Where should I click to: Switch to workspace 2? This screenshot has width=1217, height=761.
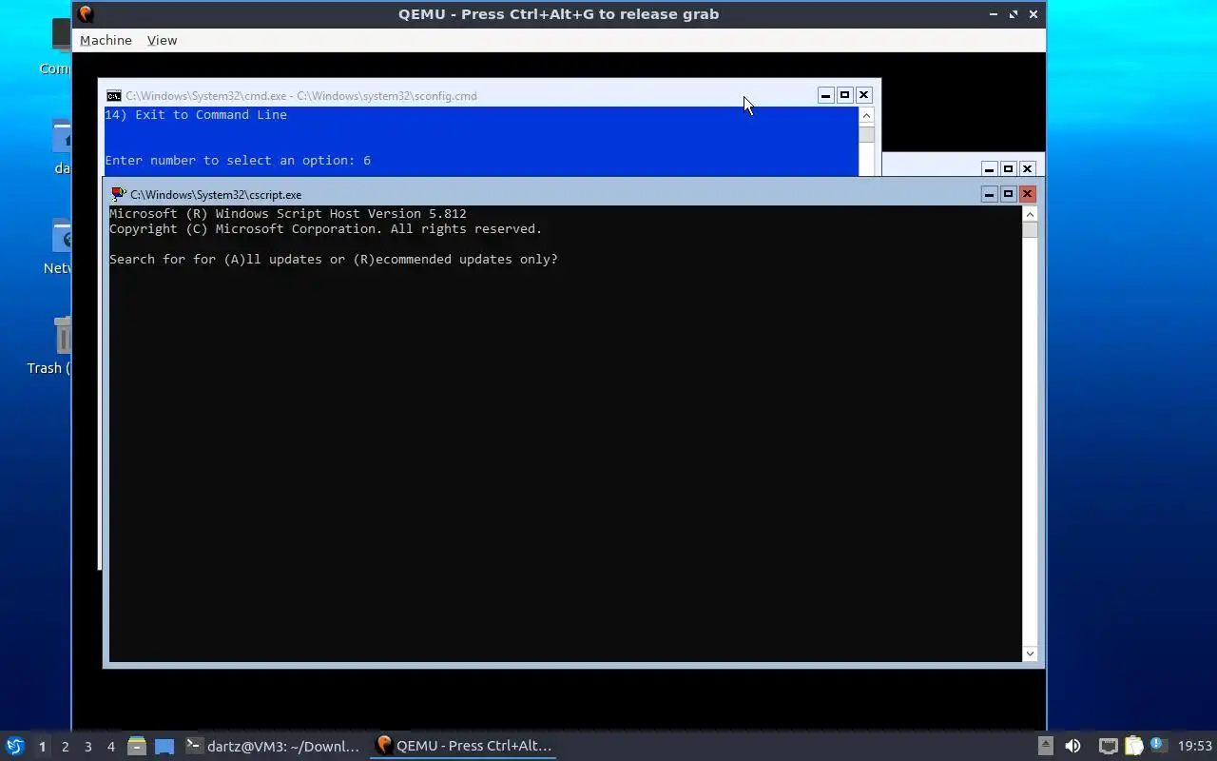click(x=65, y=747)
